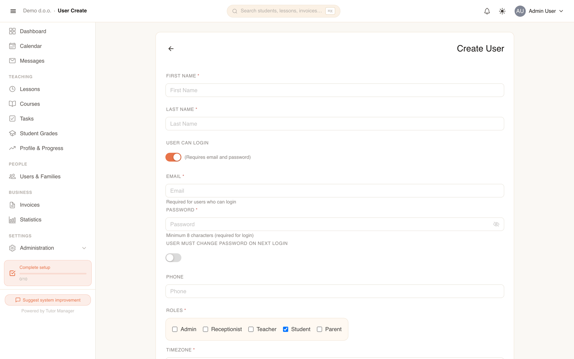Image resolution: width=574 pixels, height=359 pixels.
Task: Click the Messages envelope icon
Action: pos(12,61)
